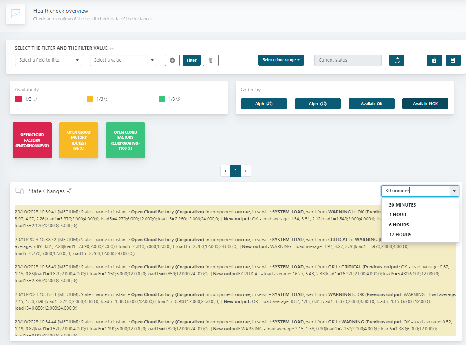
Task: Click the floppy disk save icon
Action: [453, 60]
